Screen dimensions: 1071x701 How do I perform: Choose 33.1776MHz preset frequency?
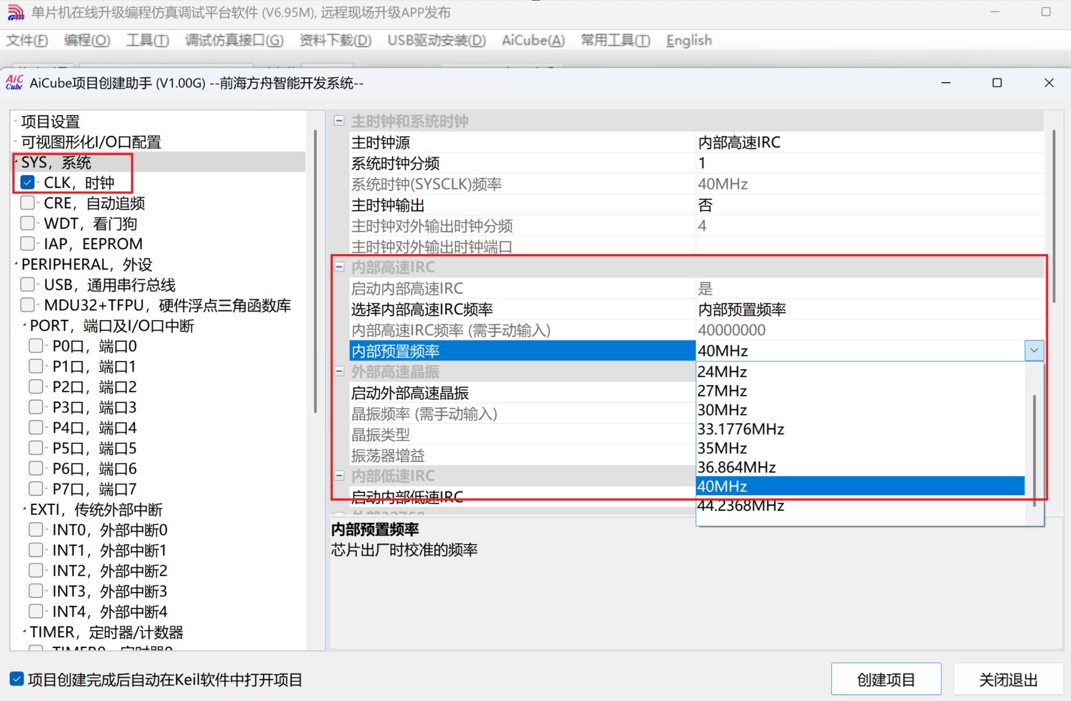point(860,429)
